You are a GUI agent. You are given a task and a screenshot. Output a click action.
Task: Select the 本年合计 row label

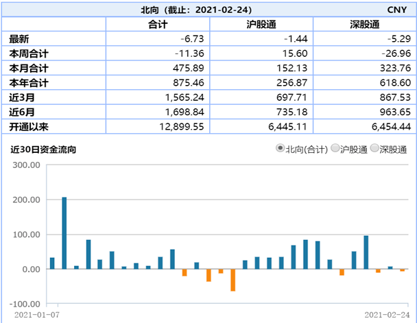pos(29,82)
